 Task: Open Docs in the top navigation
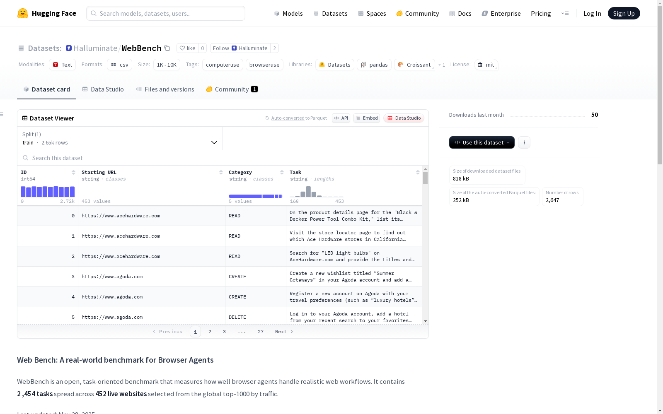(460, 13)
